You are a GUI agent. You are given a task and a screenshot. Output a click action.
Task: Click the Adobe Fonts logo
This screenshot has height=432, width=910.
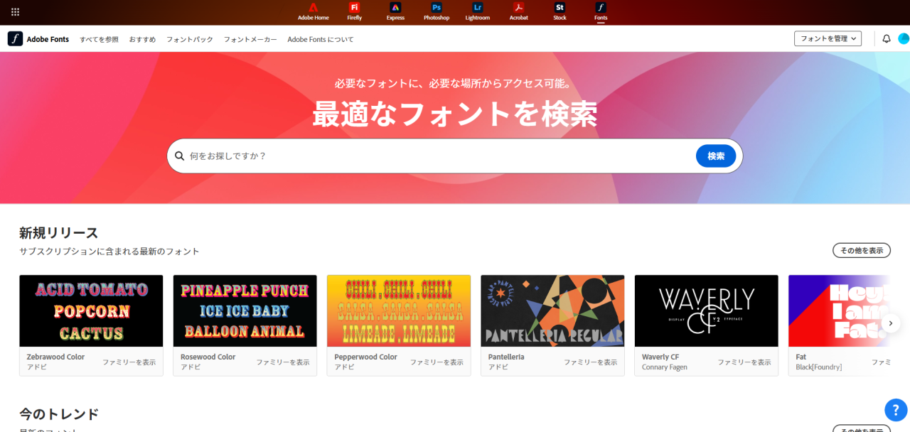pos(38,39)
